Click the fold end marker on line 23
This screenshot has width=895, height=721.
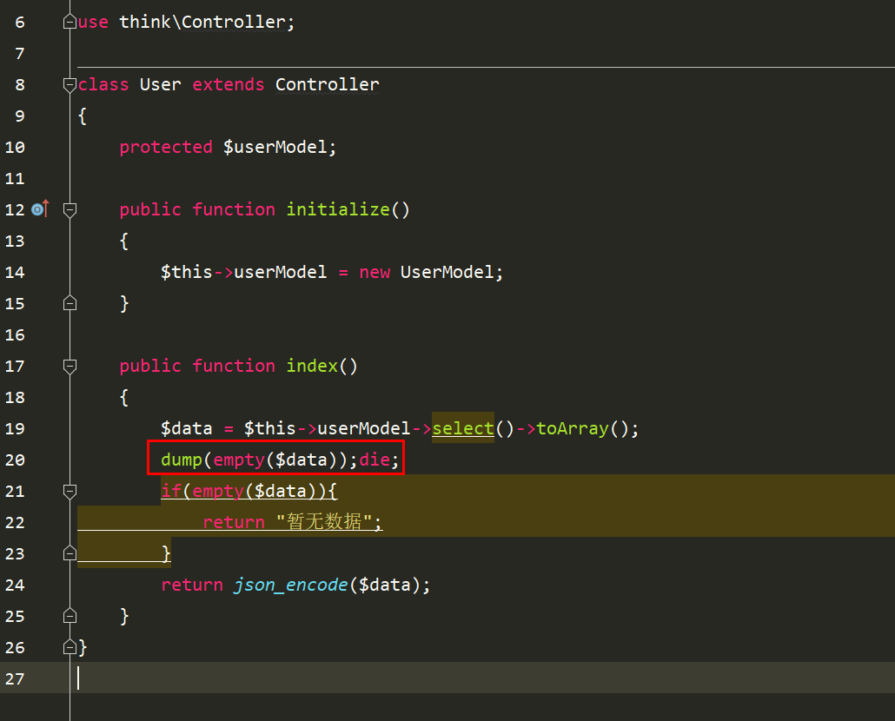70,553
